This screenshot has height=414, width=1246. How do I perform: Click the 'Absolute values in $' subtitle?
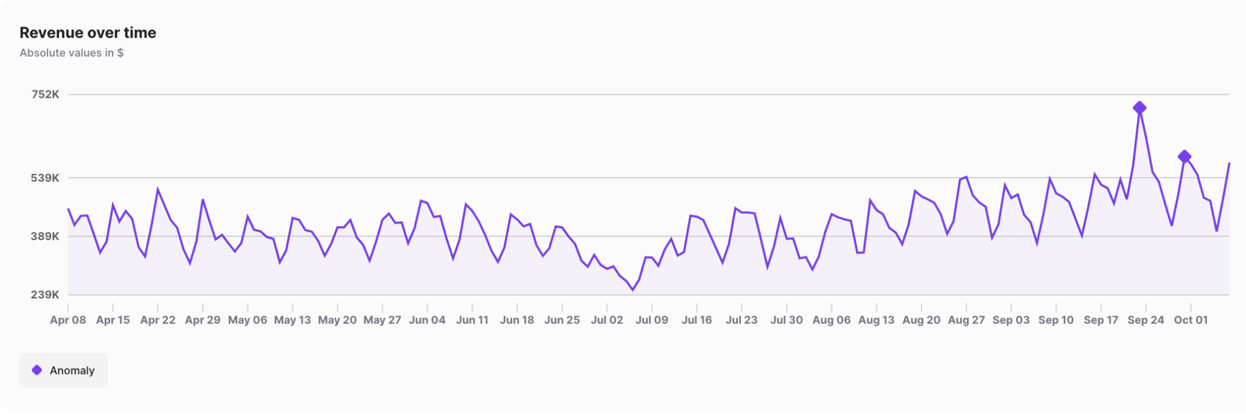[71, 53]
